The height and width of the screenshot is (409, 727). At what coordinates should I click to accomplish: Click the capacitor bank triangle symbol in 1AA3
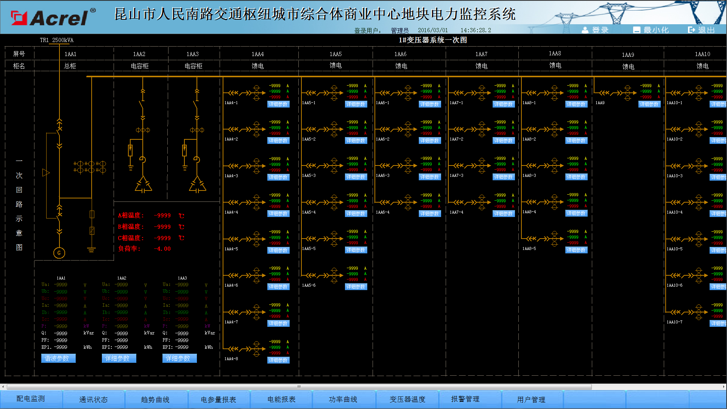coord(197,184)
